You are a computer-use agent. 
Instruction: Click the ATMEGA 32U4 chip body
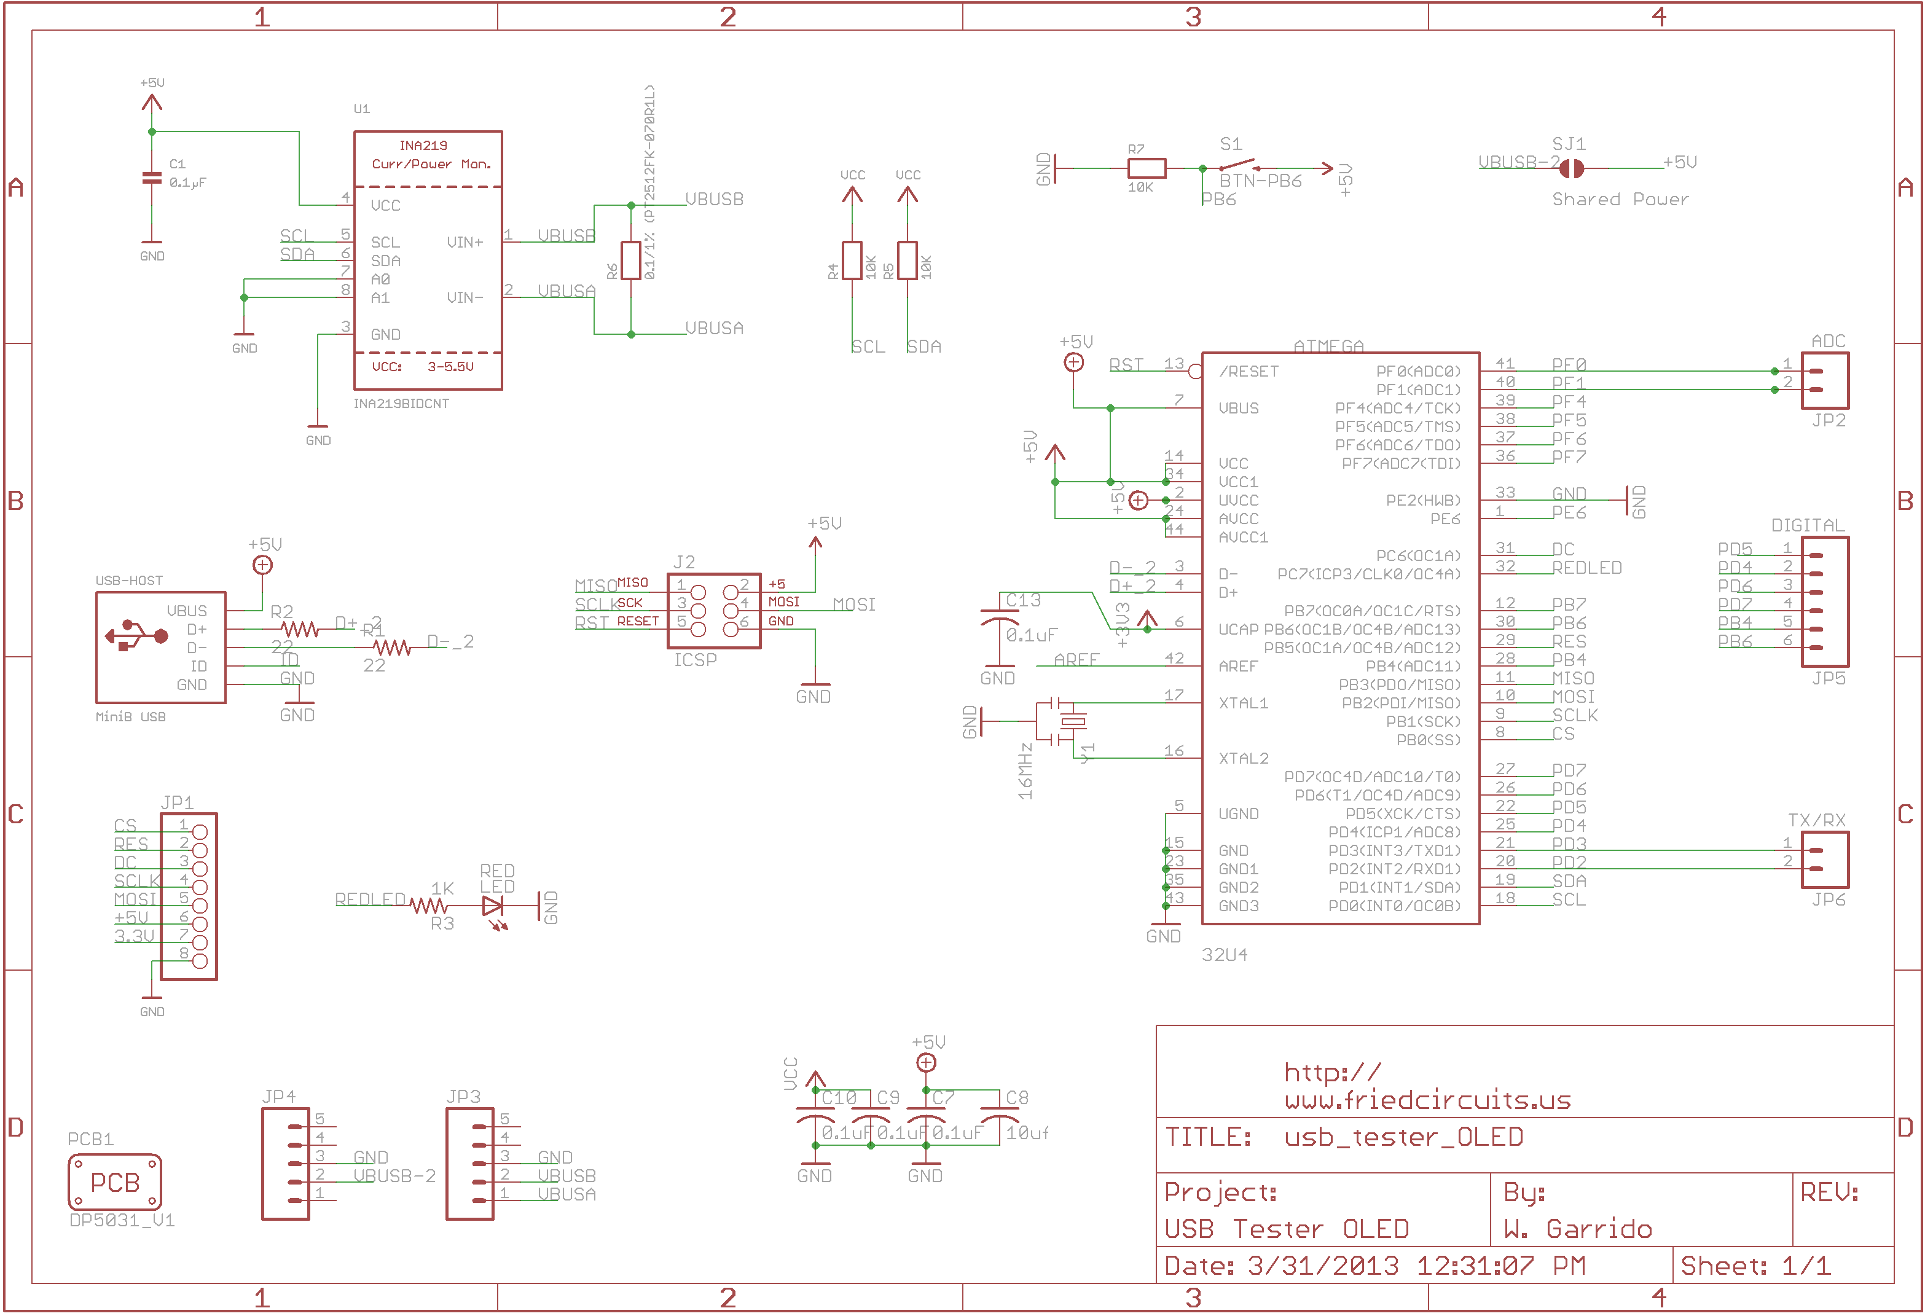click(x=1339, y=638)
